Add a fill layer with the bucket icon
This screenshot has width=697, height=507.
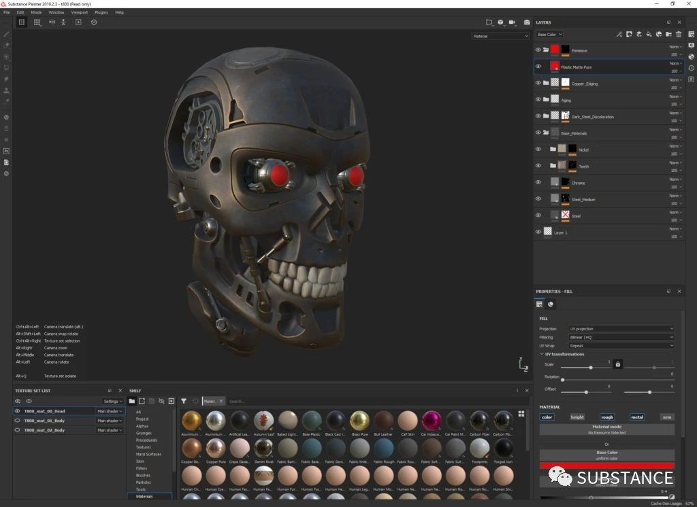click(x=649, y=34)
